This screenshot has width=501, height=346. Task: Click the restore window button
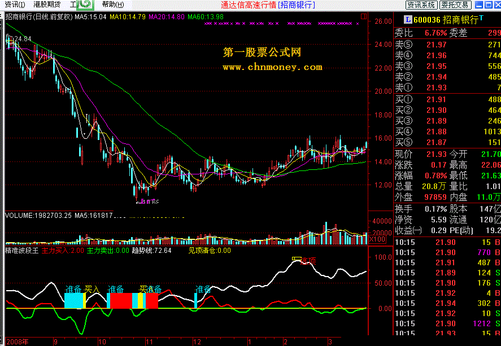489,5
